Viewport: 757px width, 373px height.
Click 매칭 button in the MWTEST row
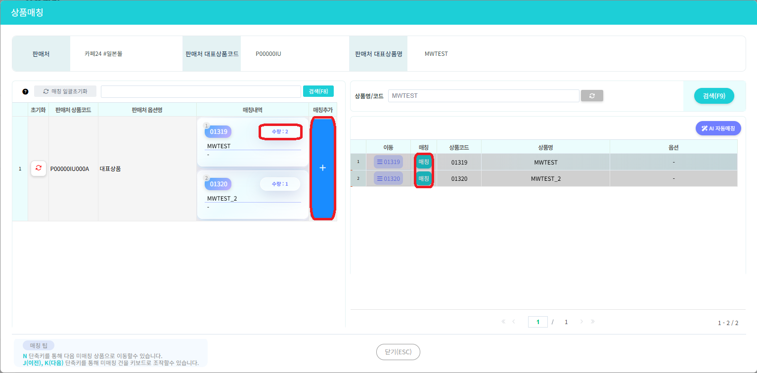pos(424,162)
